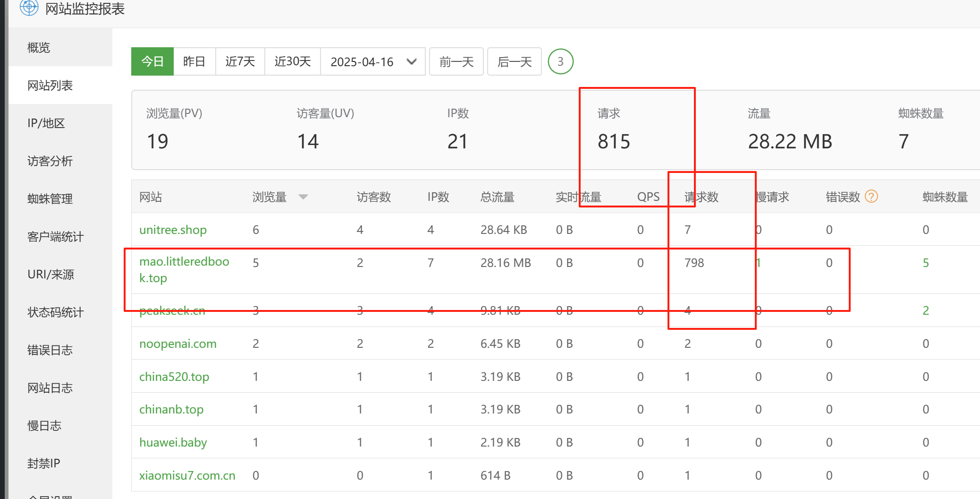This screenshot has width=980, height=499.
Task: Sort by page views using the arrow
Action: click(x=303, y=197)
